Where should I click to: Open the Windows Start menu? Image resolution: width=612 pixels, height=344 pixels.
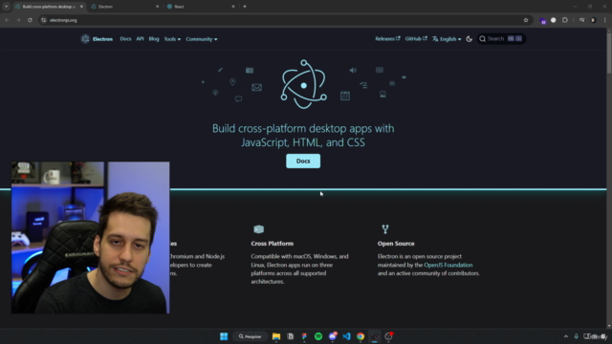tap(224, 336)
